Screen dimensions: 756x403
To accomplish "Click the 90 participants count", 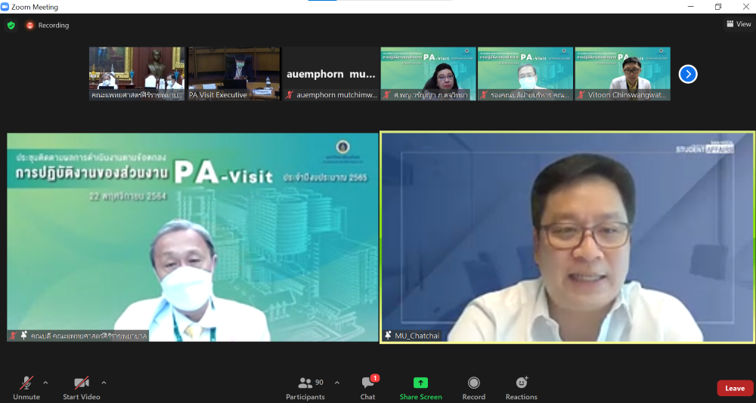I will [x=319, y=383].
